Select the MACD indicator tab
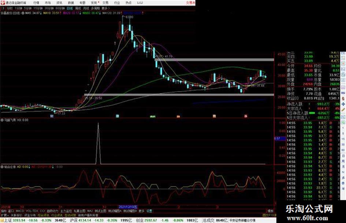 click(x=20, y=211)
